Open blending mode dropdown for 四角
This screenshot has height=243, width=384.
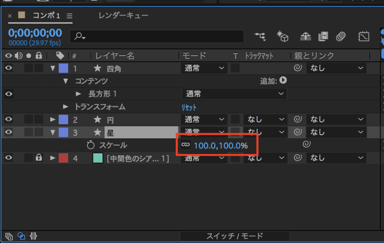point(204,68)
